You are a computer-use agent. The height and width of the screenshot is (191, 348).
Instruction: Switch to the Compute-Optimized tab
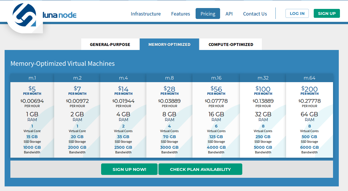231,44
